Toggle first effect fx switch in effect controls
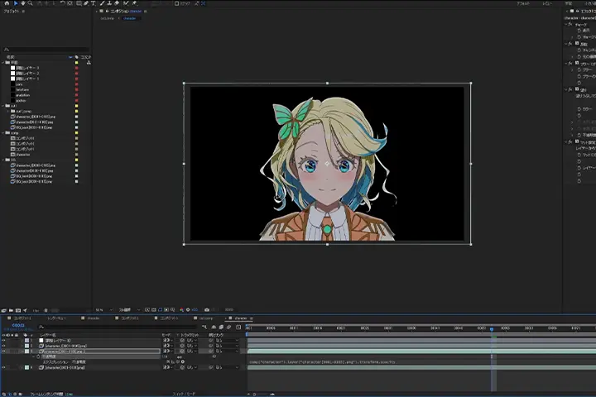596x397 pixels. point(570,24)
